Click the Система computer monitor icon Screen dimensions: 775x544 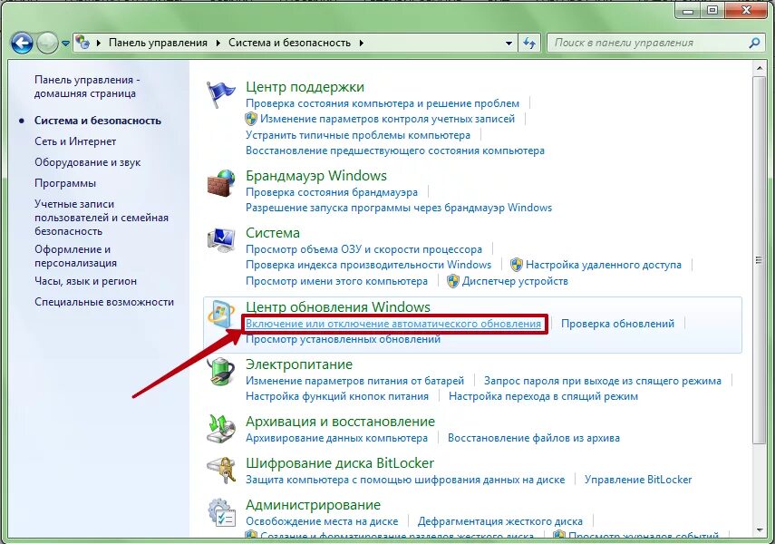[x=220, y=240]
